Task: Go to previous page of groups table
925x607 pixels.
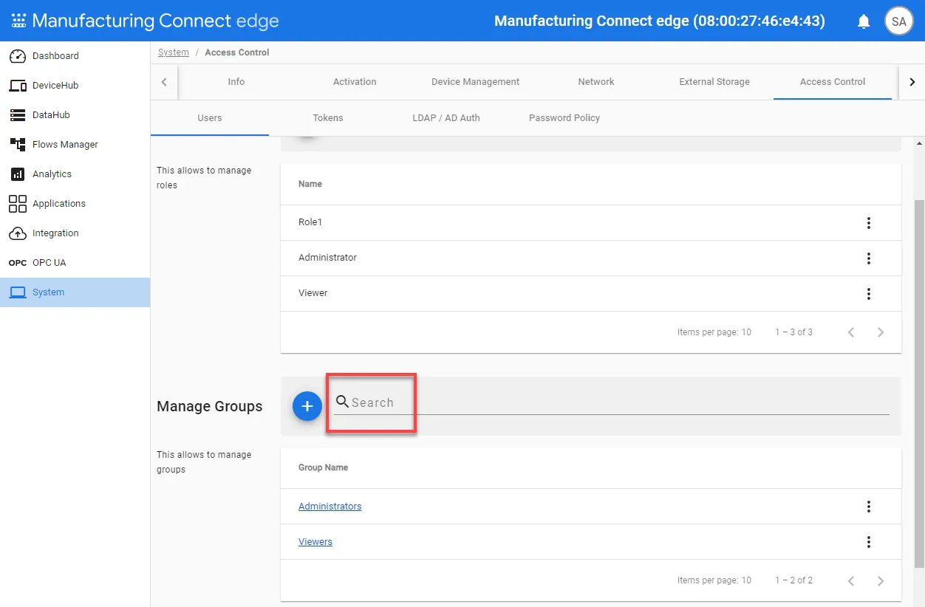Action: point(851,580)
